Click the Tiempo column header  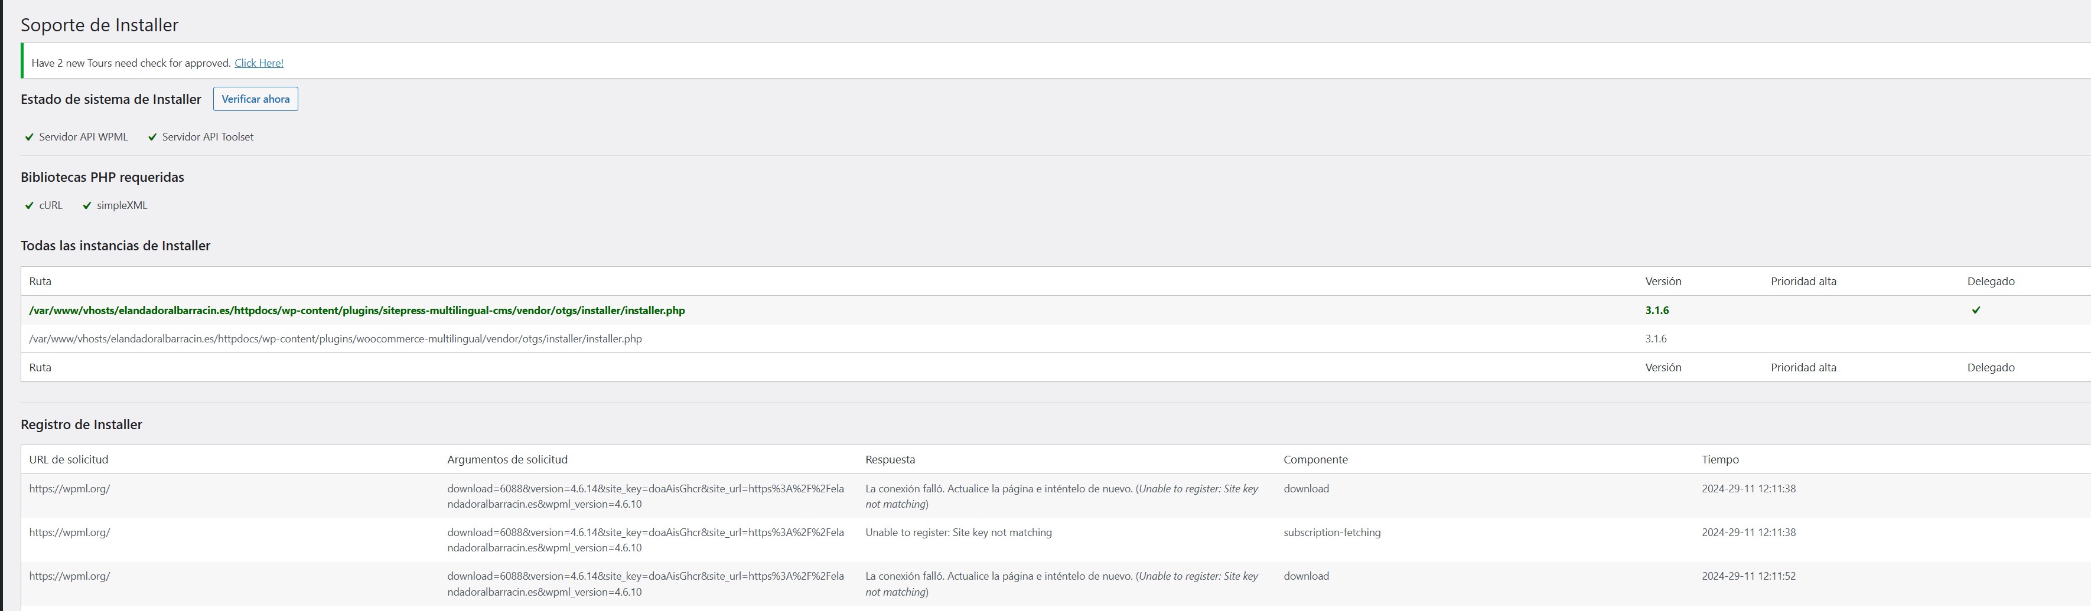1720,460
